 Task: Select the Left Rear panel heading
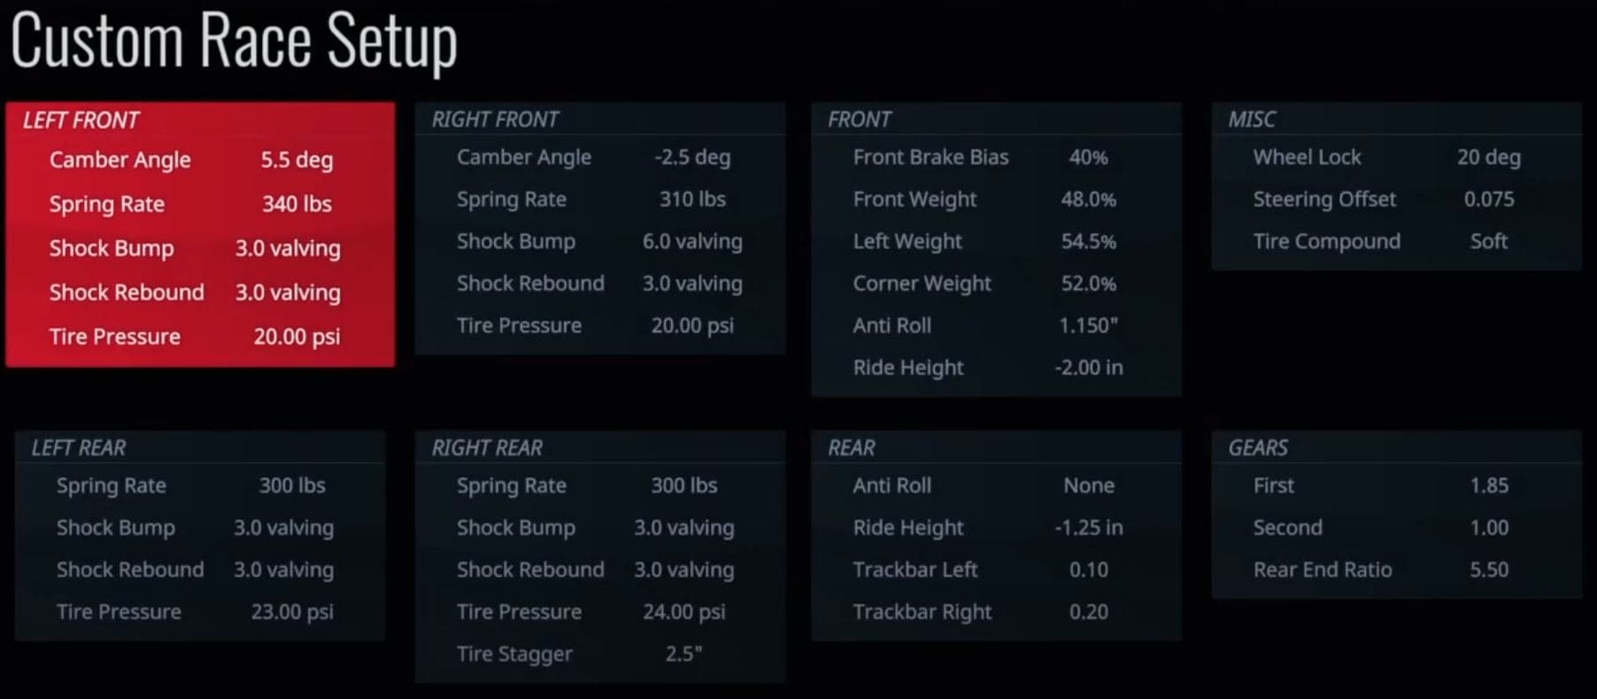tap(79, 448)
